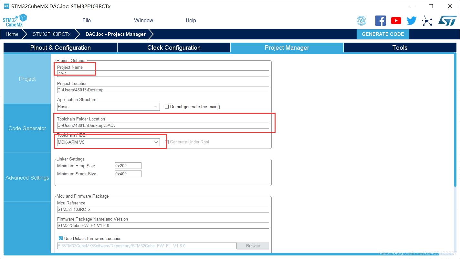This screenshot has width=460, height=259.
Task: Maximize the STM32CubeMX window
Action: (431, 6)
